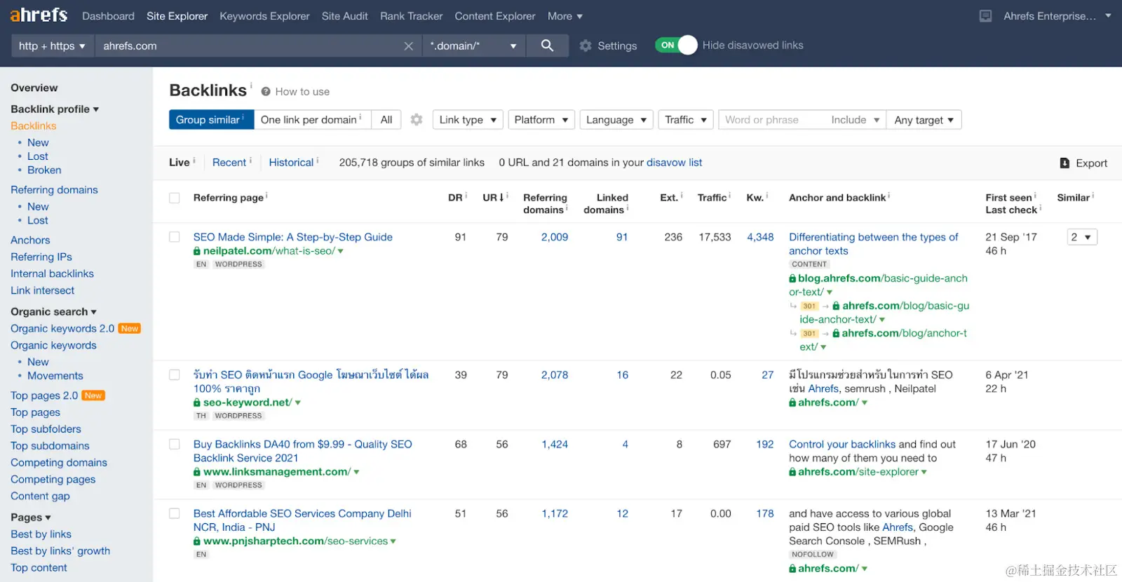
Task: Open the account panel icon in header
Action: (x=985, y=16)
